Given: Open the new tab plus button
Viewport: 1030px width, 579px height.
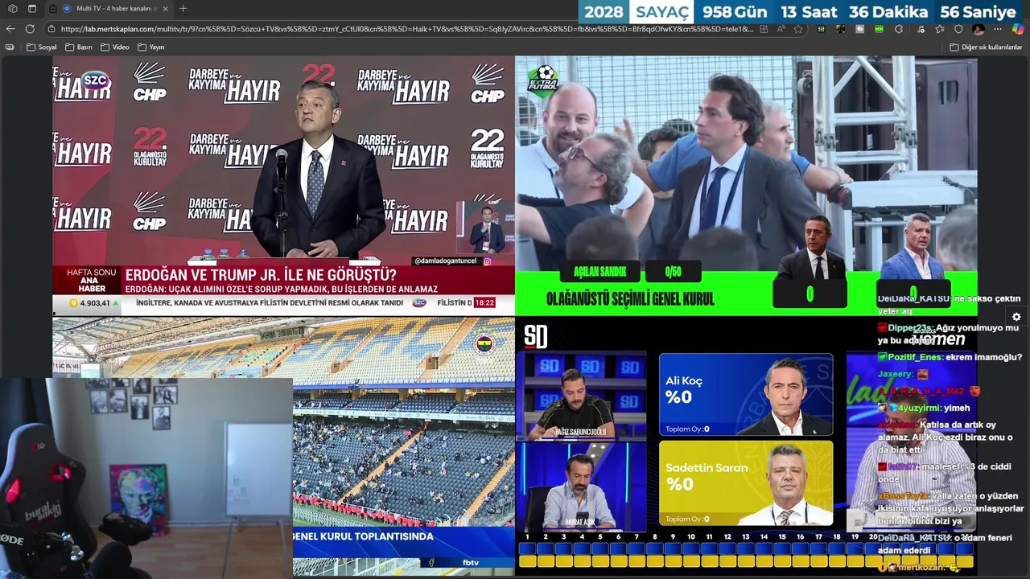Looking at the screenshot, I should (x=183, y=8).
